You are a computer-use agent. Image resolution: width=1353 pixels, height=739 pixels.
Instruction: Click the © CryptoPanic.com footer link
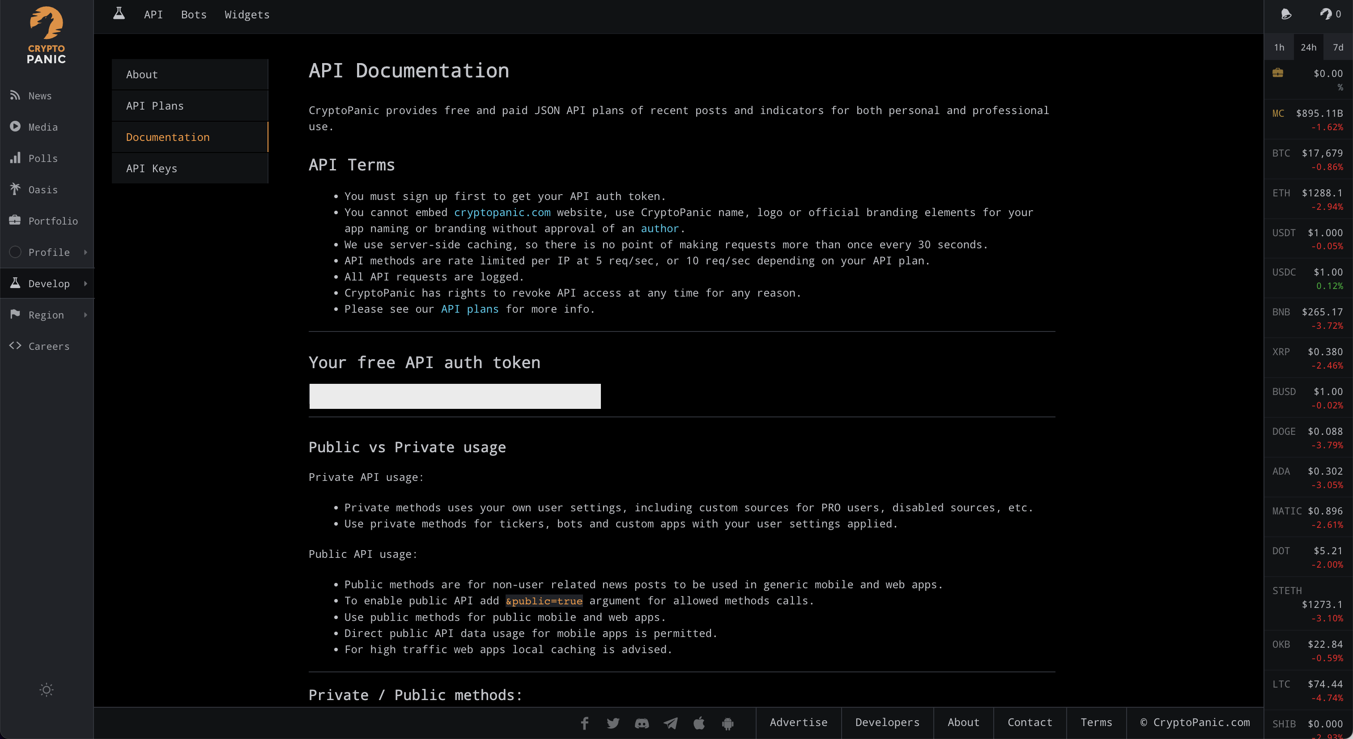click(x=1194, y=722)
